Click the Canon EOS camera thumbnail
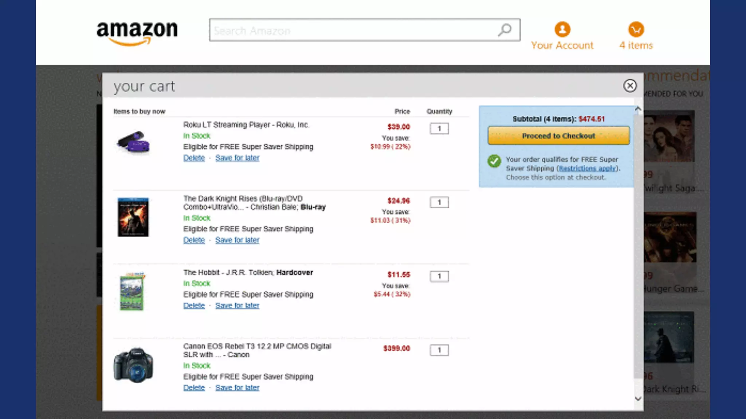Screen dimensions: 746x419 [133, 365]
